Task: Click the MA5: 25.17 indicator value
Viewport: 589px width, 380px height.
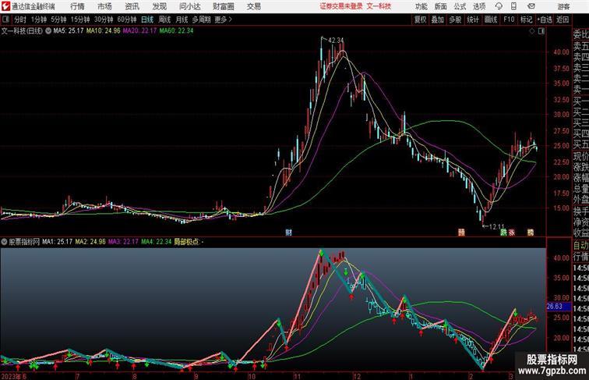Action: [x=69, y=31]
